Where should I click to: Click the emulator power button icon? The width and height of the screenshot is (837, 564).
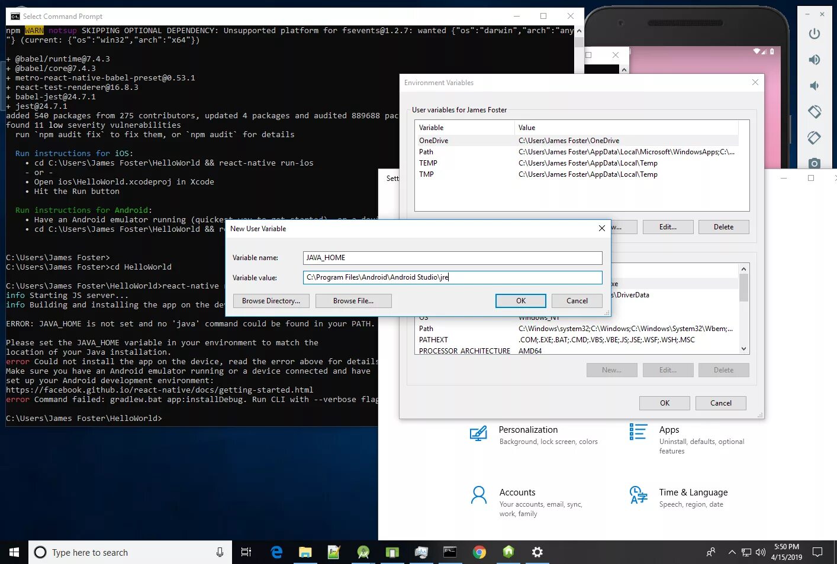(x=815, y=34)
